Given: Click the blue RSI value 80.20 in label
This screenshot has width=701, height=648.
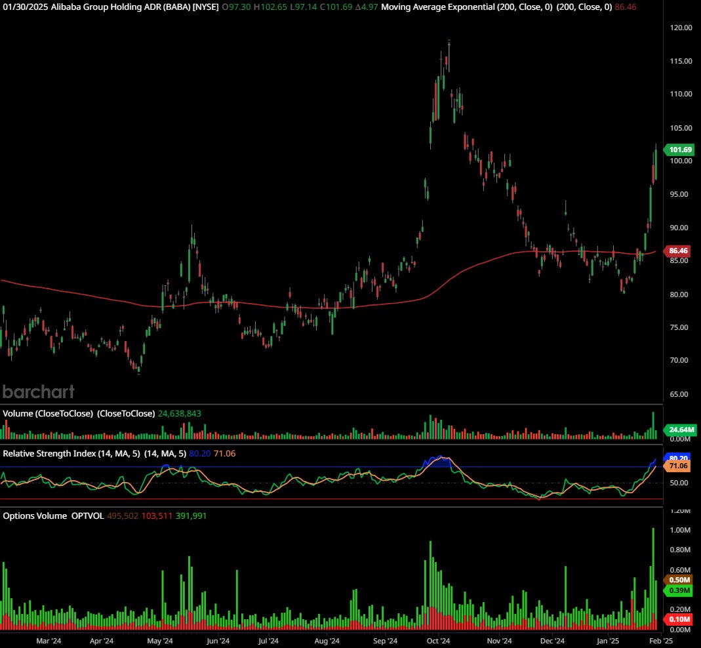Looking at the screenshot, I should [x=199, y=453].
